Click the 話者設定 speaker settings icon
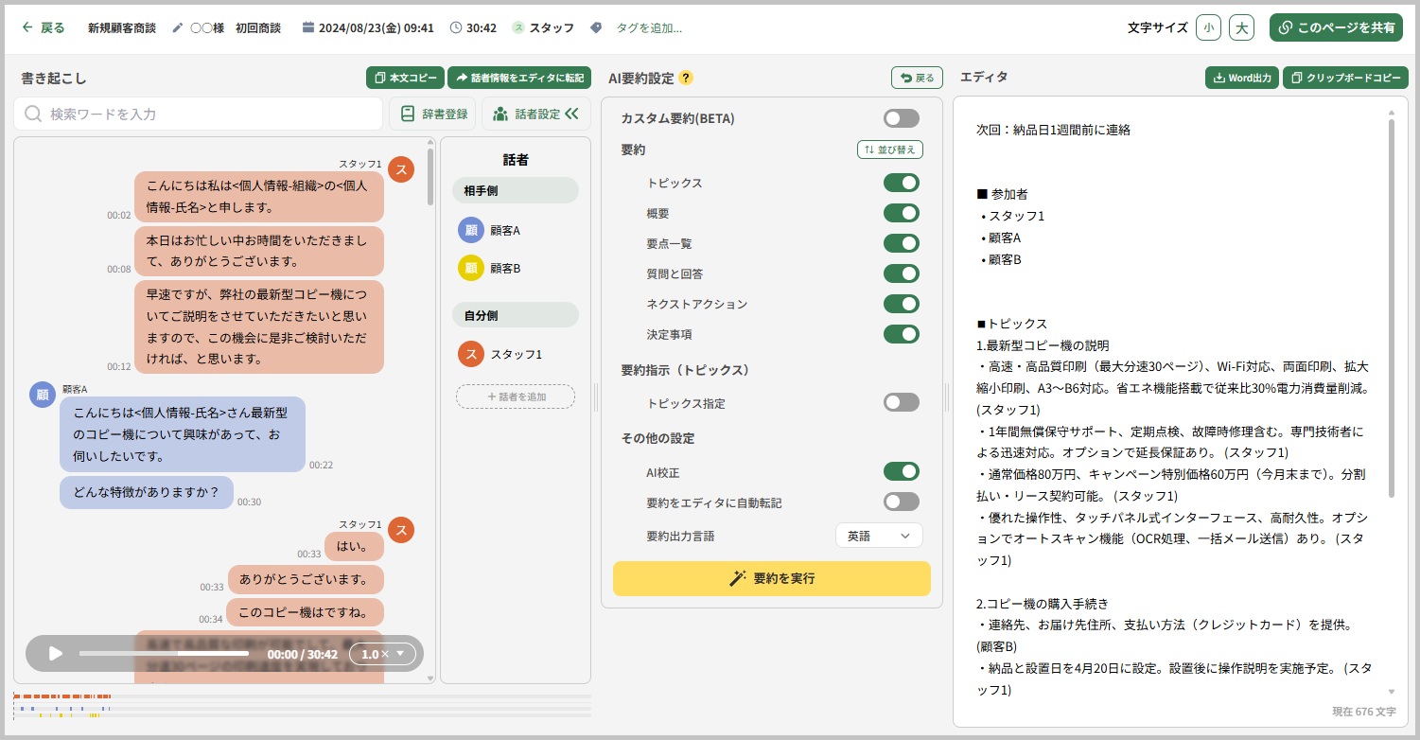 (x=502, y=113)
